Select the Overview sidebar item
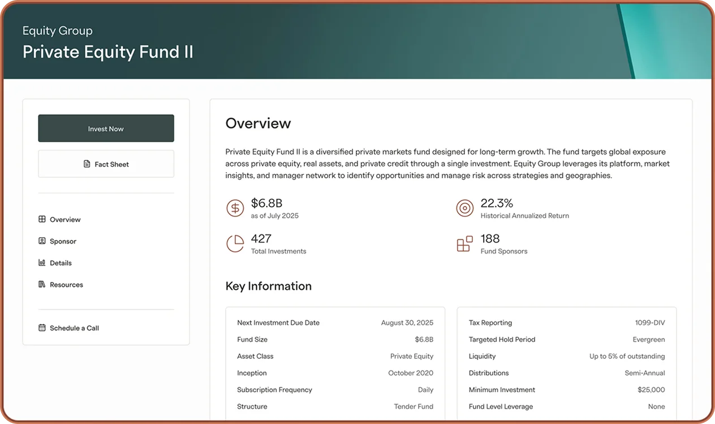 (x=65, y=219)
